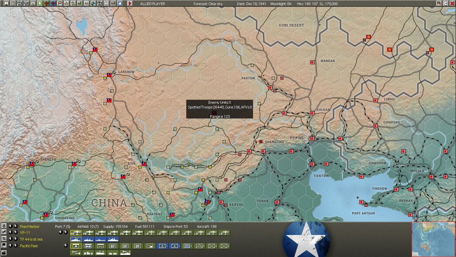Open the document report icon in top toolbar
The image size is (456, 257).
pyautogui.click(x=13, y=3)
